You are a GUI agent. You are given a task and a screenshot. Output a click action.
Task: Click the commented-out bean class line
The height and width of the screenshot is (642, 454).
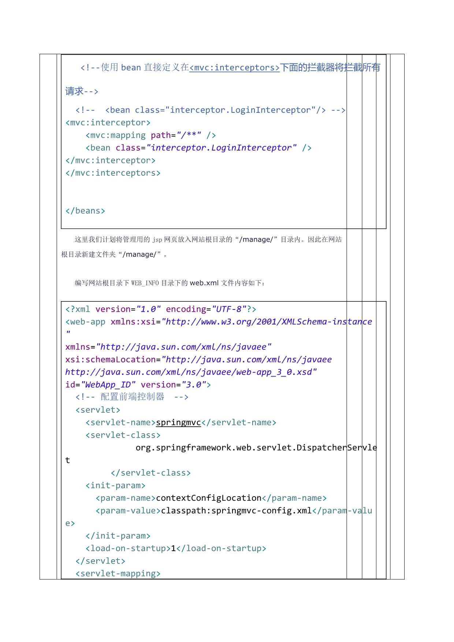coord(210,110)
